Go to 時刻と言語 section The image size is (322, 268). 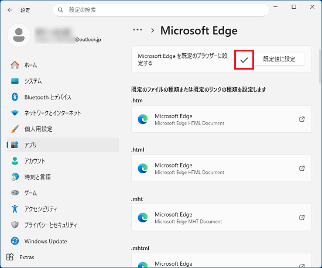tap(37, 177)
